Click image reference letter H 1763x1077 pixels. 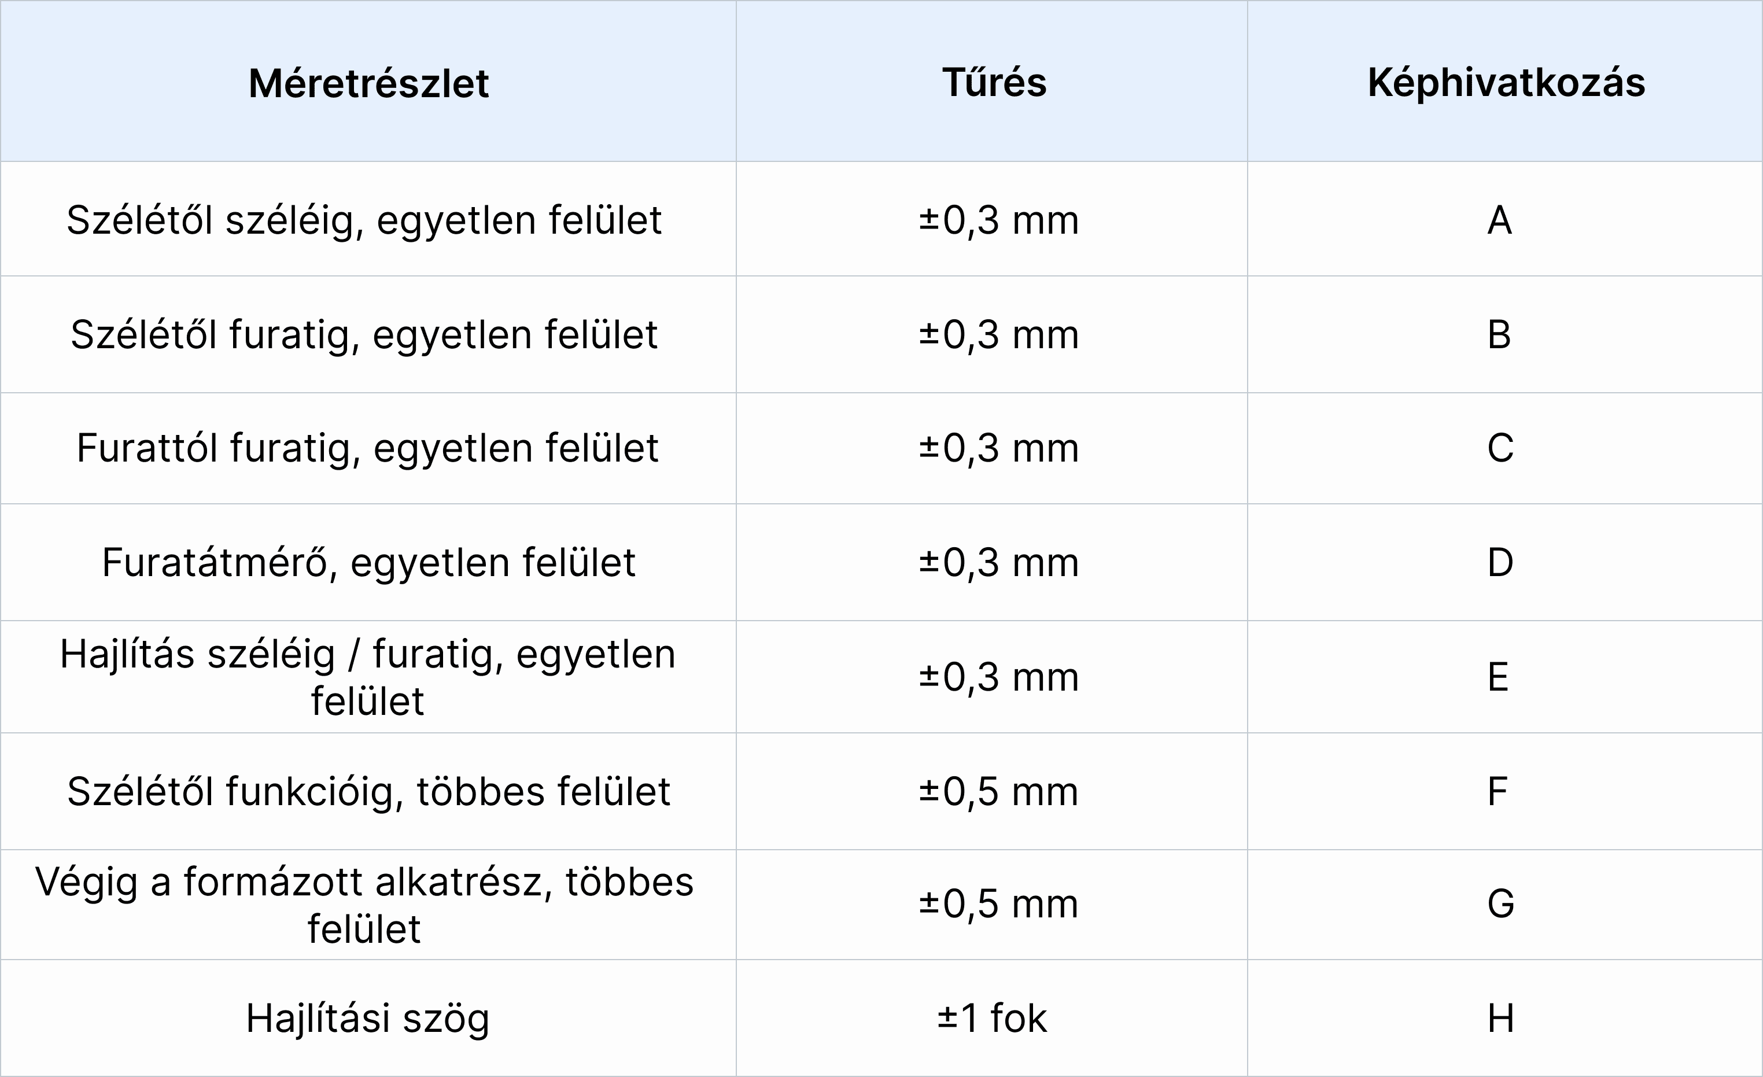pyautogui.click(x=1500, y=1019)
